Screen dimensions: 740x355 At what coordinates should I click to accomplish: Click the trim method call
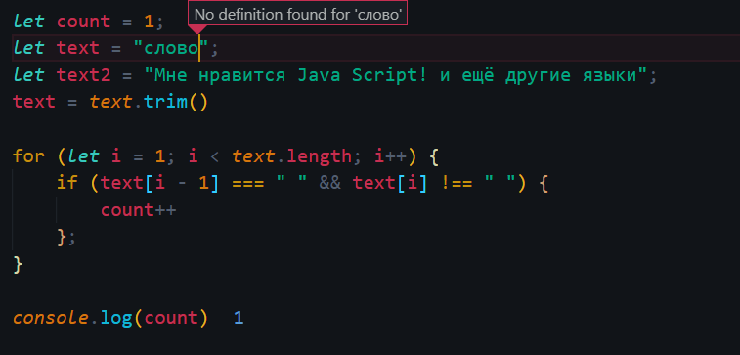click(x=176, y=102)
